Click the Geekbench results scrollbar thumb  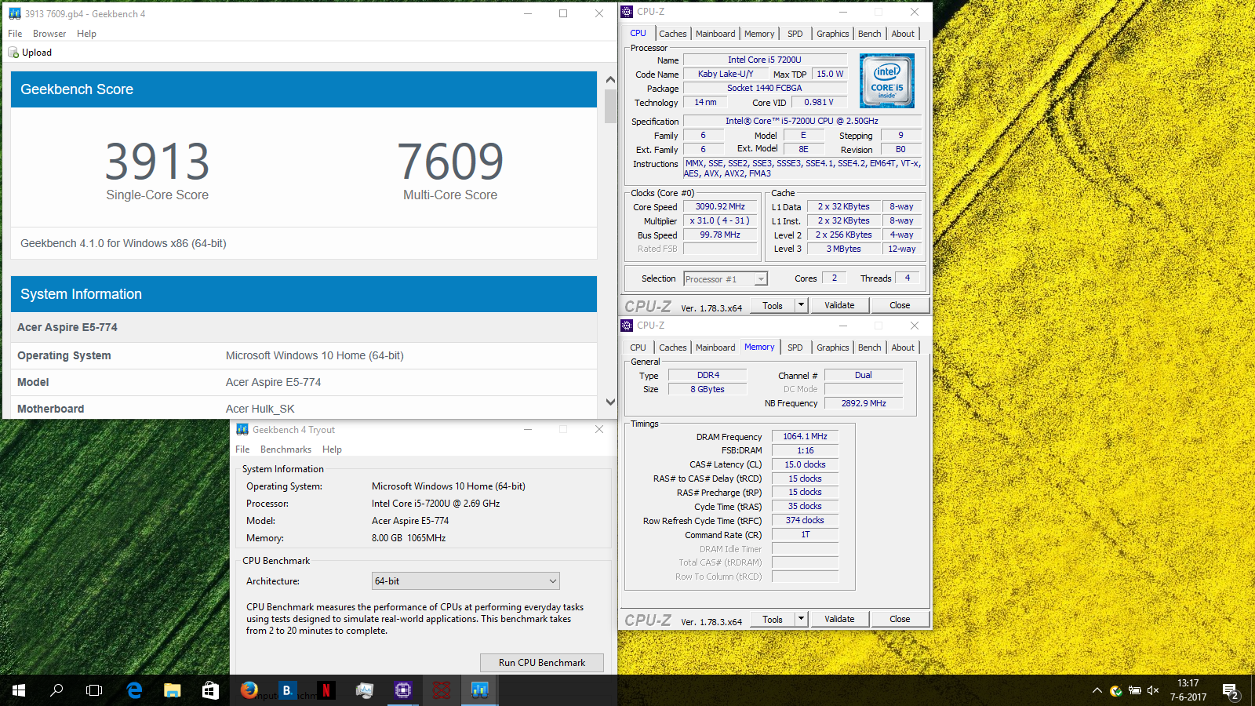coord(610,106)
